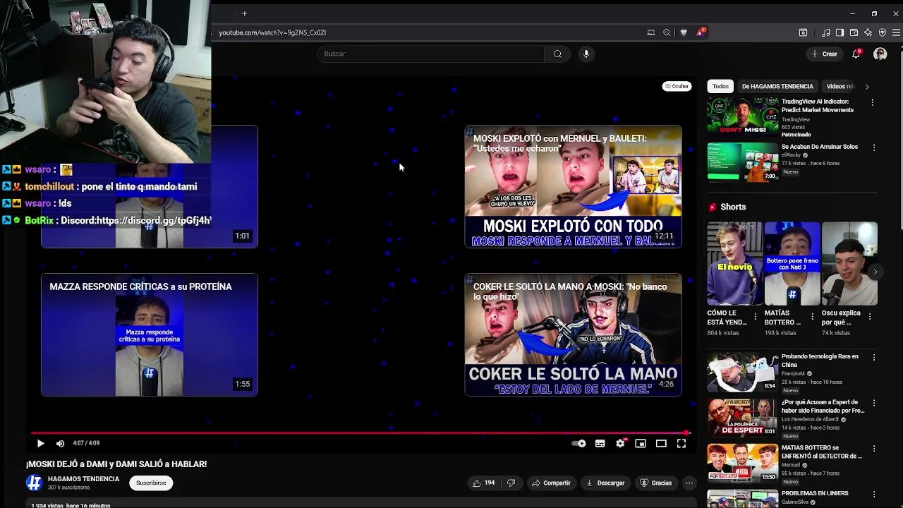The image size is (903, 508).
Task: Click Brave Rewards triangle icon
Action: click(701, 32)
